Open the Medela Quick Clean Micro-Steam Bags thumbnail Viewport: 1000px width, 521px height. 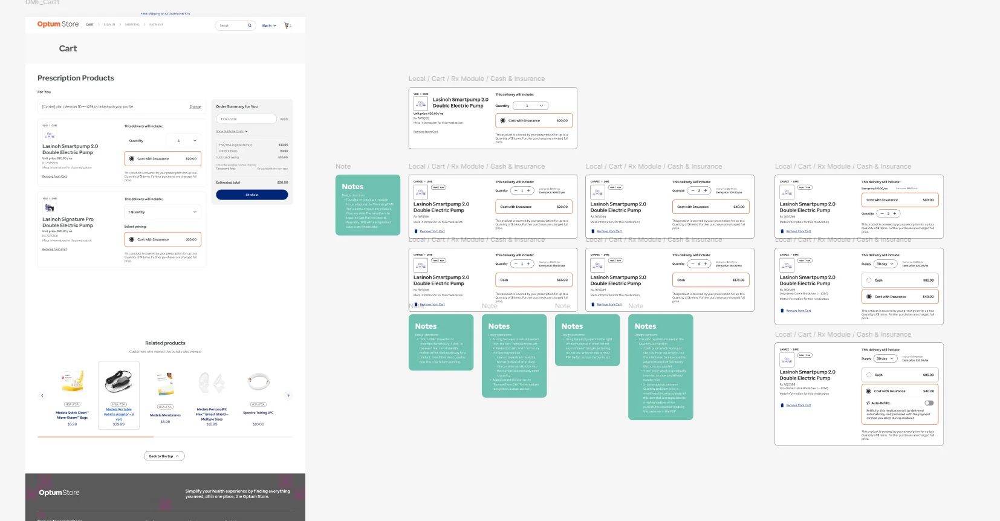coord(72,382)
